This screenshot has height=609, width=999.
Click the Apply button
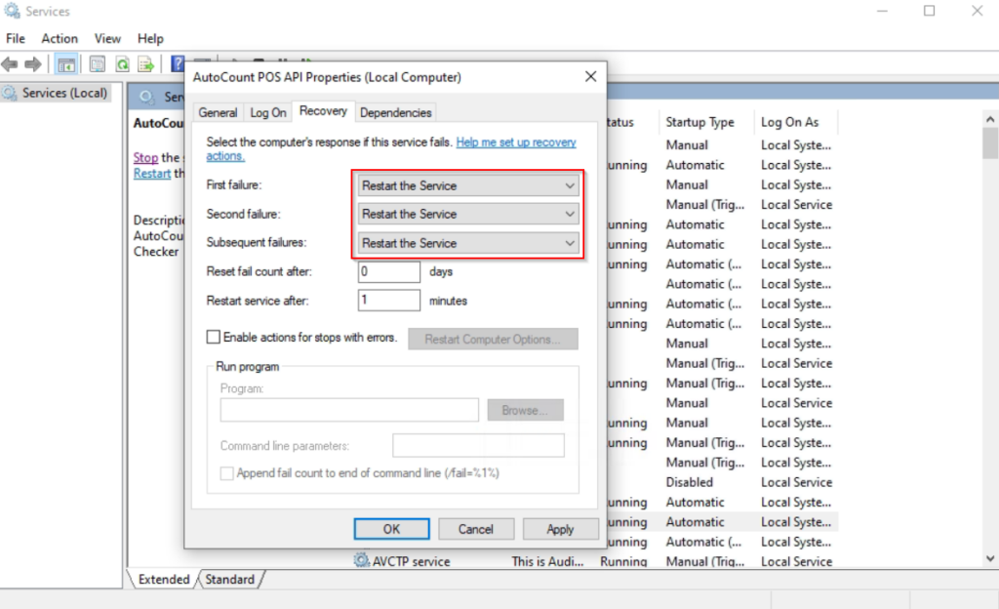pyautogui.click(x=560, y=529)
